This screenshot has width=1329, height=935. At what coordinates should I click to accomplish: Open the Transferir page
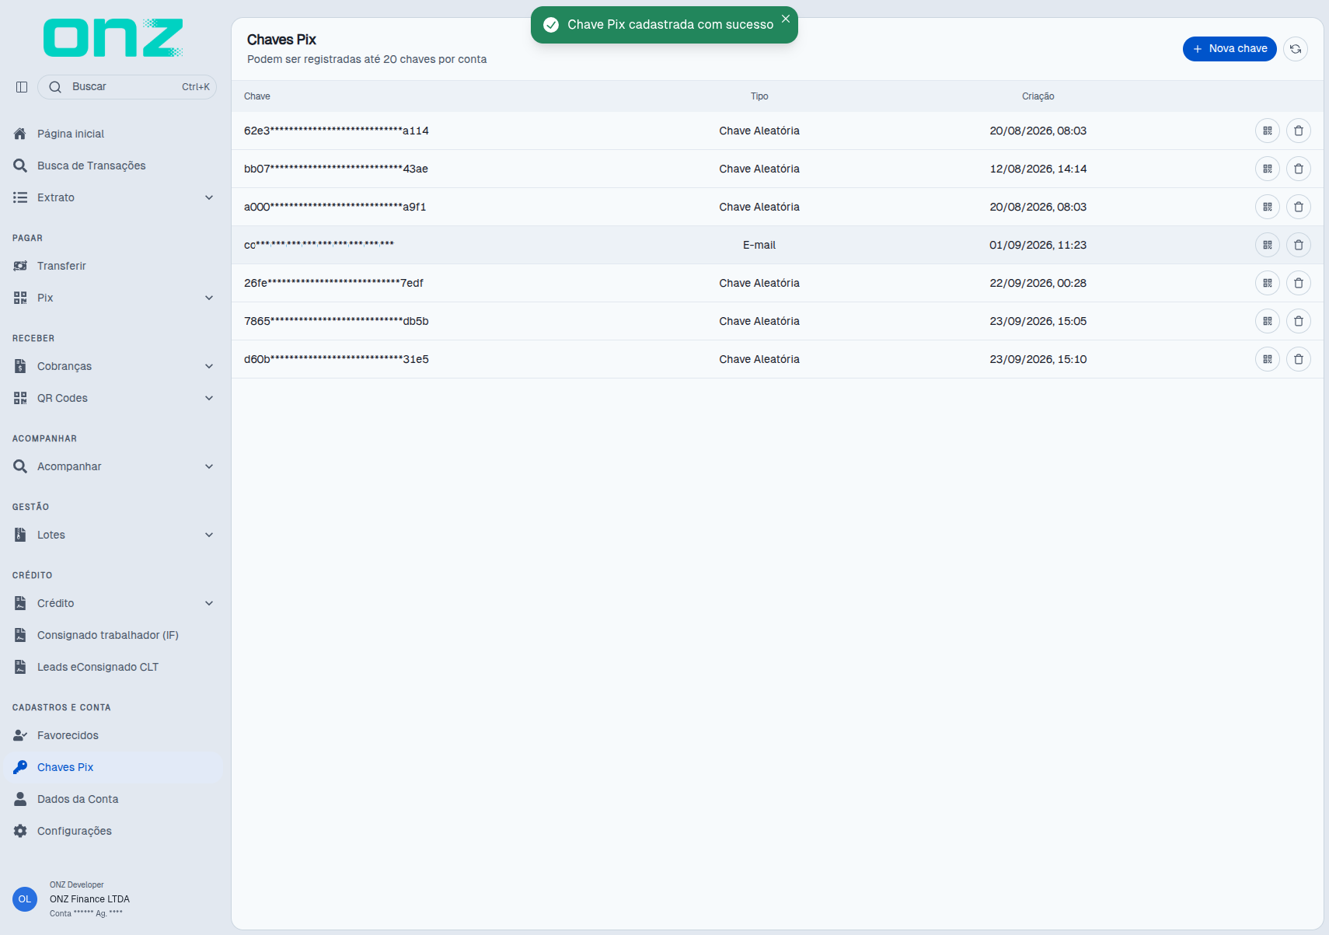click(113, 266)
